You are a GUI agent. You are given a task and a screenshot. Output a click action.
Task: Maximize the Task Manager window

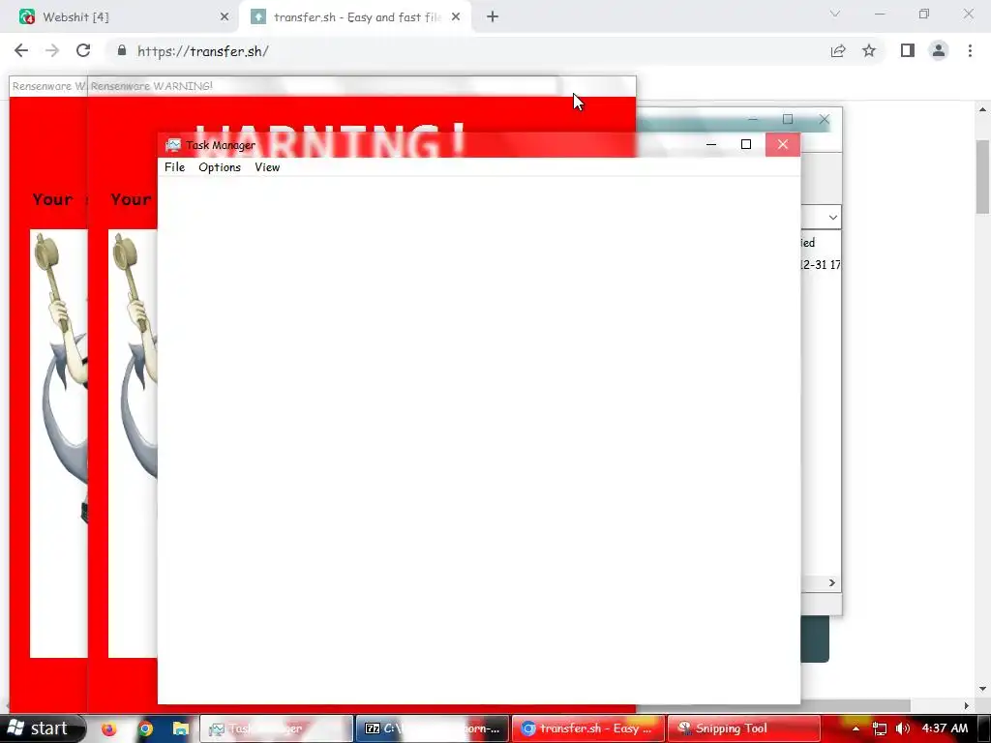coord(746,145)
